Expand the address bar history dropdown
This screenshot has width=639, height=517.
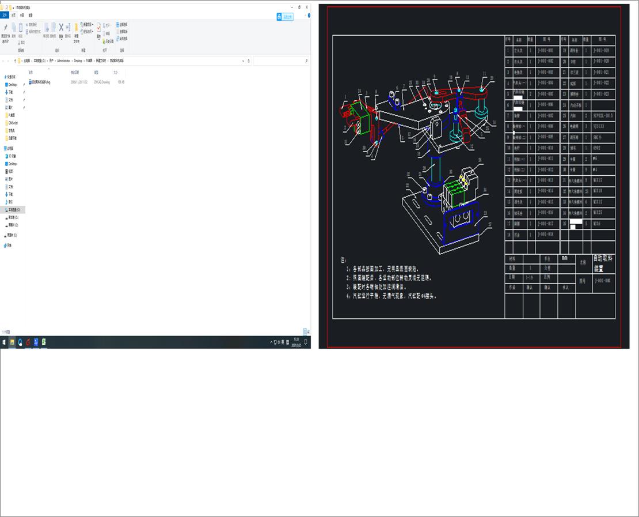coord(243,61)
